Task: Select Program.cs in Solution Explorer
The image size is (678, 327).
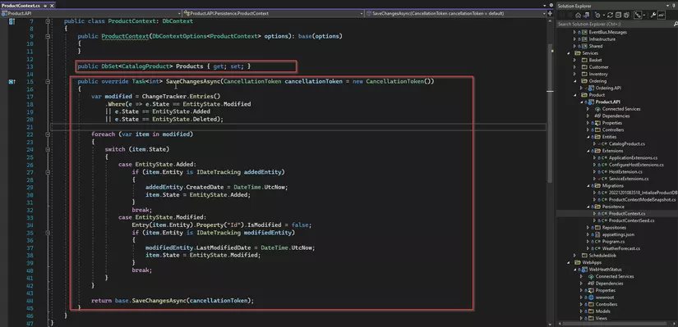Action: [x=614, y=242]
